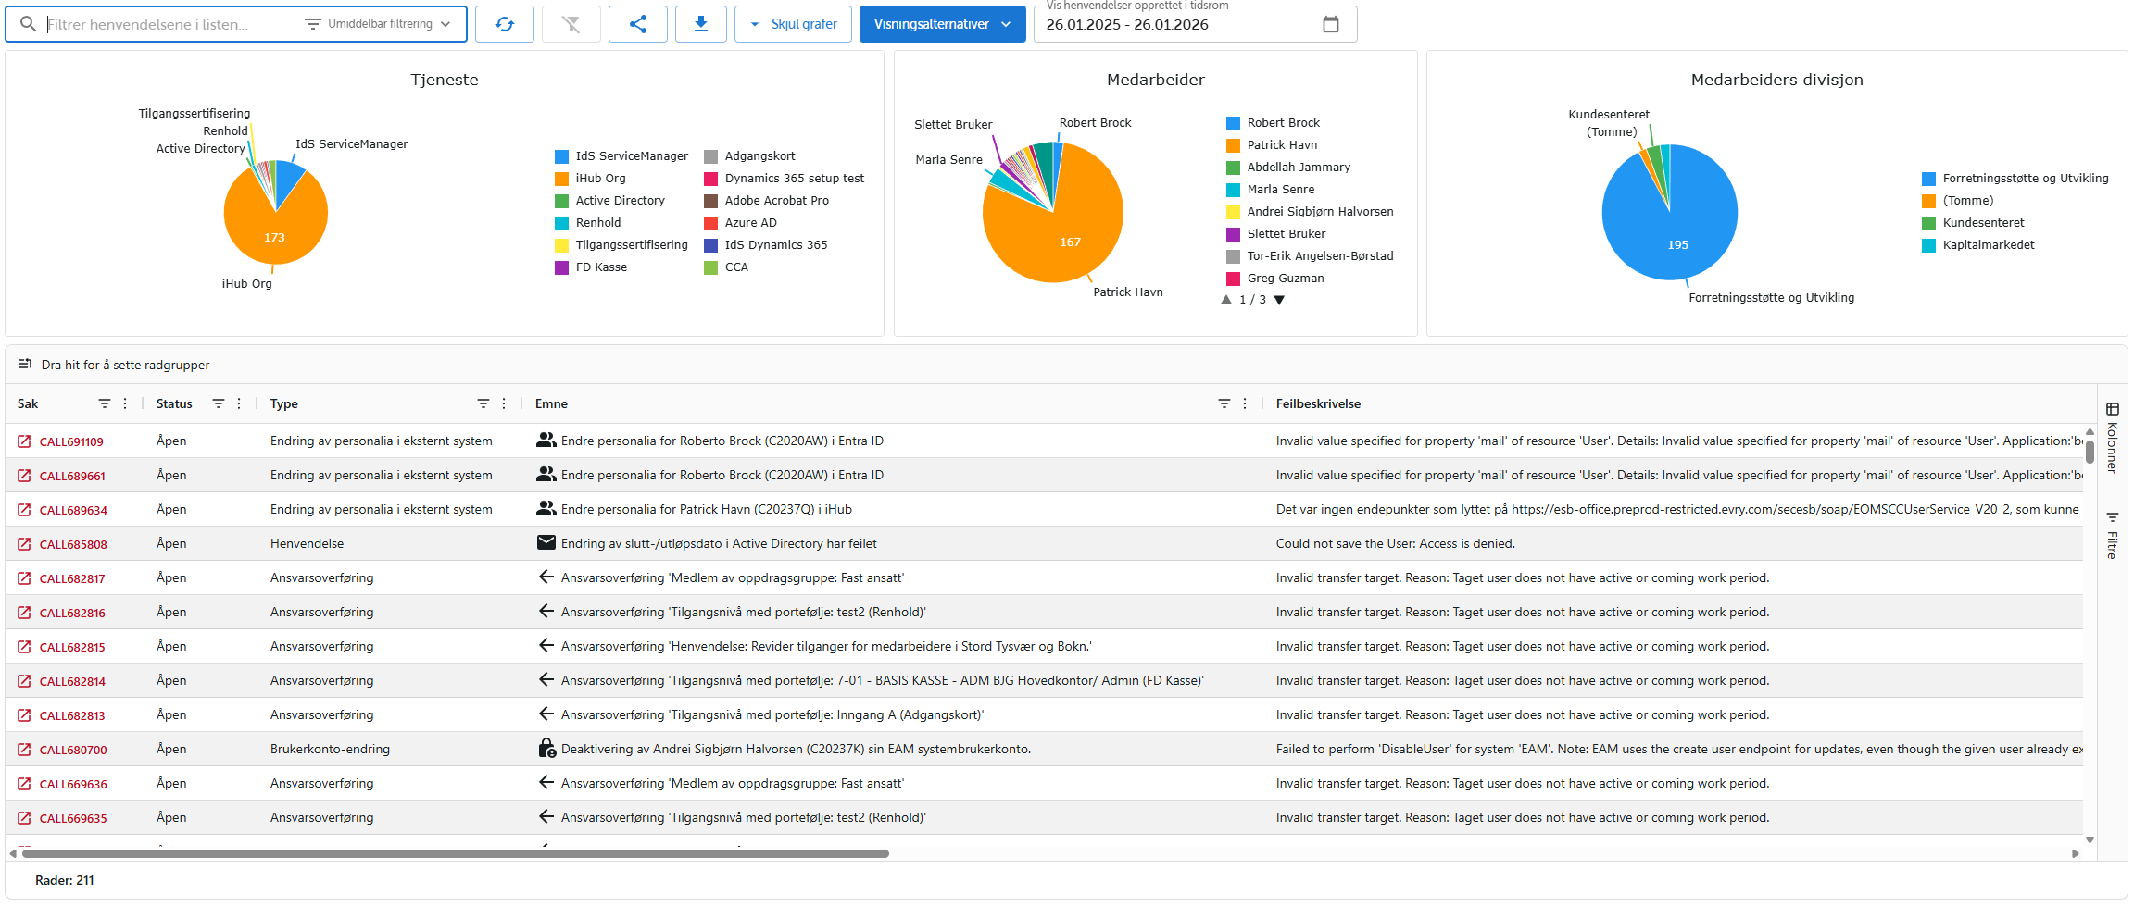Toggle IdS ServiceManager legend entry
Image resolution: width=2134 pixels, height=906 pixels.
(631, 156)
